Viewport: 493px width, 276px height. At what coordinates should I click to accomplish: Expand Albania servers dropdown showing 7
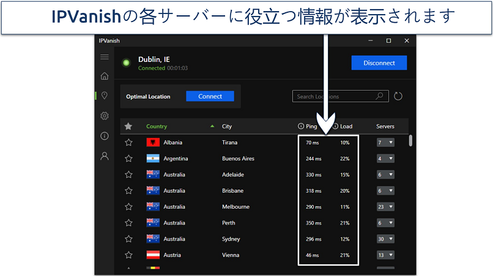(x=385, y=143)
